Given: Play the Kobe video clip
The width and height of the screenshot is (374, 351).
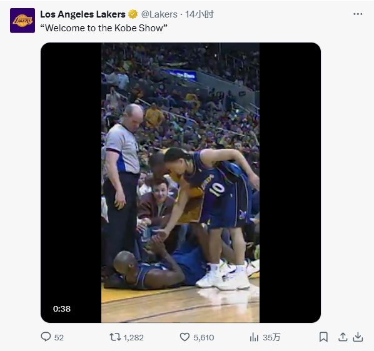Looking at the screenshot, I should pyautogui.click(x=181, y=183).
